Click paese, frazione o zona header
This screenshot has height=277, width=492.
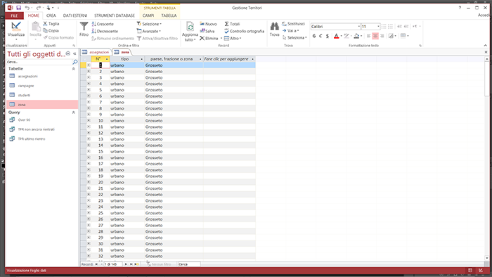pyautogui.click(x=174, y=59)
